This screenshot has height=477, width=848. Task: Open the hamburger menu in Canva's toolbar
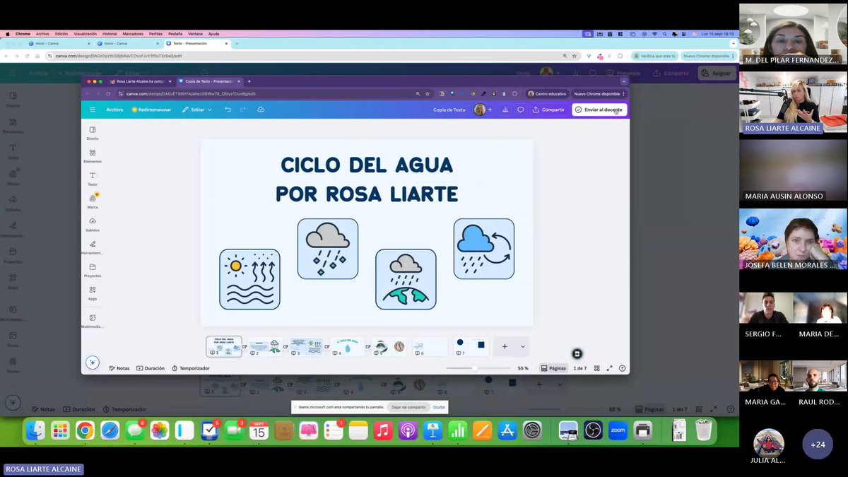(x=92, y=110)
